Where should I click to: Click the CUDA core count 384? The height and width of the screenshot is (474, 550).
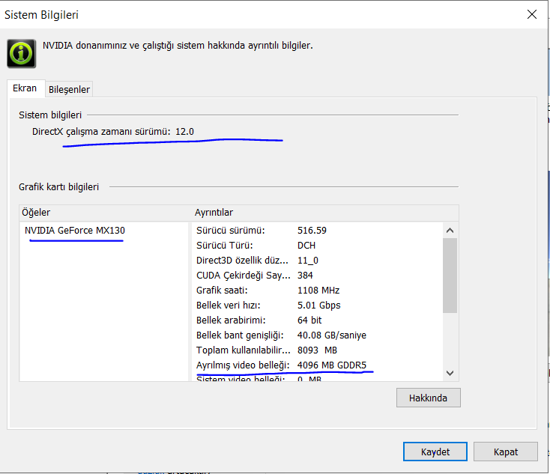click(305, 276)
